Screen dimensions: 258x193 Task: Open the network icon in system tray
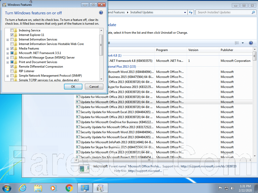click(x=227, y=188)
